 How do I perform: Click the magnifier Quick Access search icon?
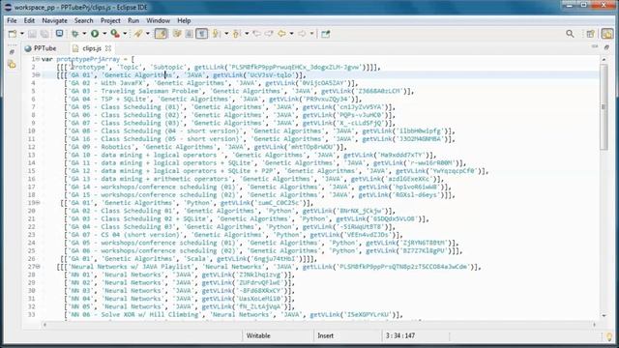[570, 34]
